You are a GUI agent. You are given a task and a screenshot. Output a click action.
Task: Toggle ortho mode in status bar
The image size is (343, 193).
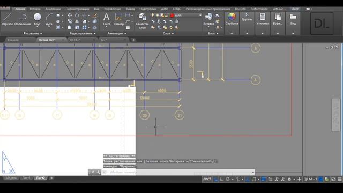[x=221, y=179]
